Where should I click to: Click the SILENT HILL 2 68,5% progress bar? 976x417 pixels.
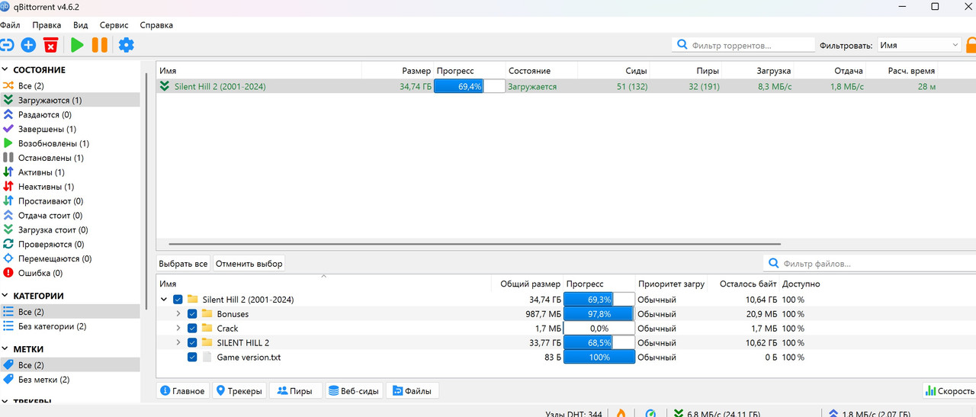tap(599, 343)
